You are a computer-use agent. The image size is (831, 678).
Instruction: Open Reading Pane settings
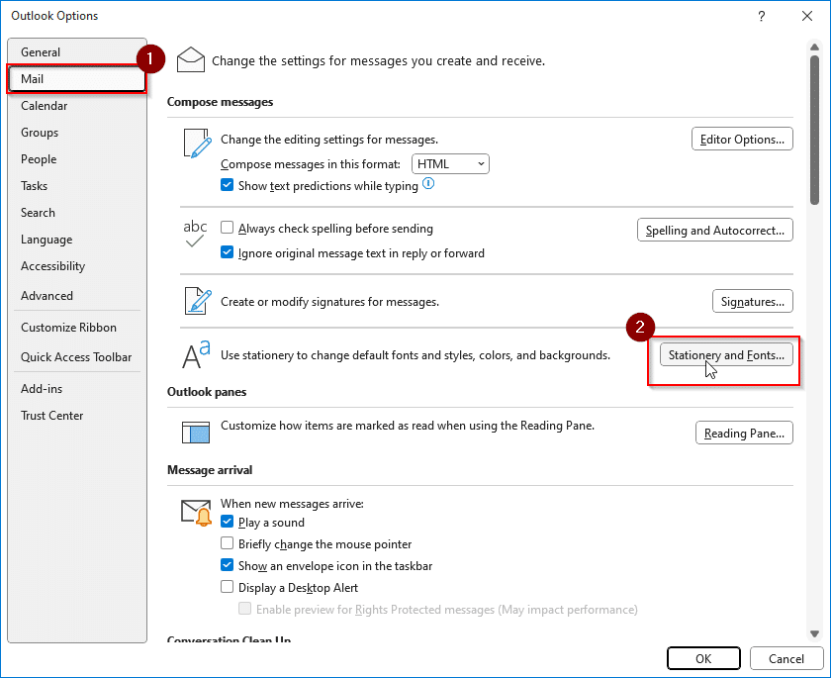pos(744,434)
